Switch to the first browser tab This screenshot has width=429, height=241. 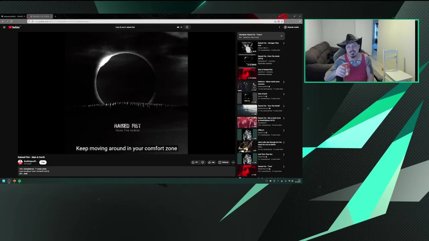pyautogui.click(x=13, y=16)
